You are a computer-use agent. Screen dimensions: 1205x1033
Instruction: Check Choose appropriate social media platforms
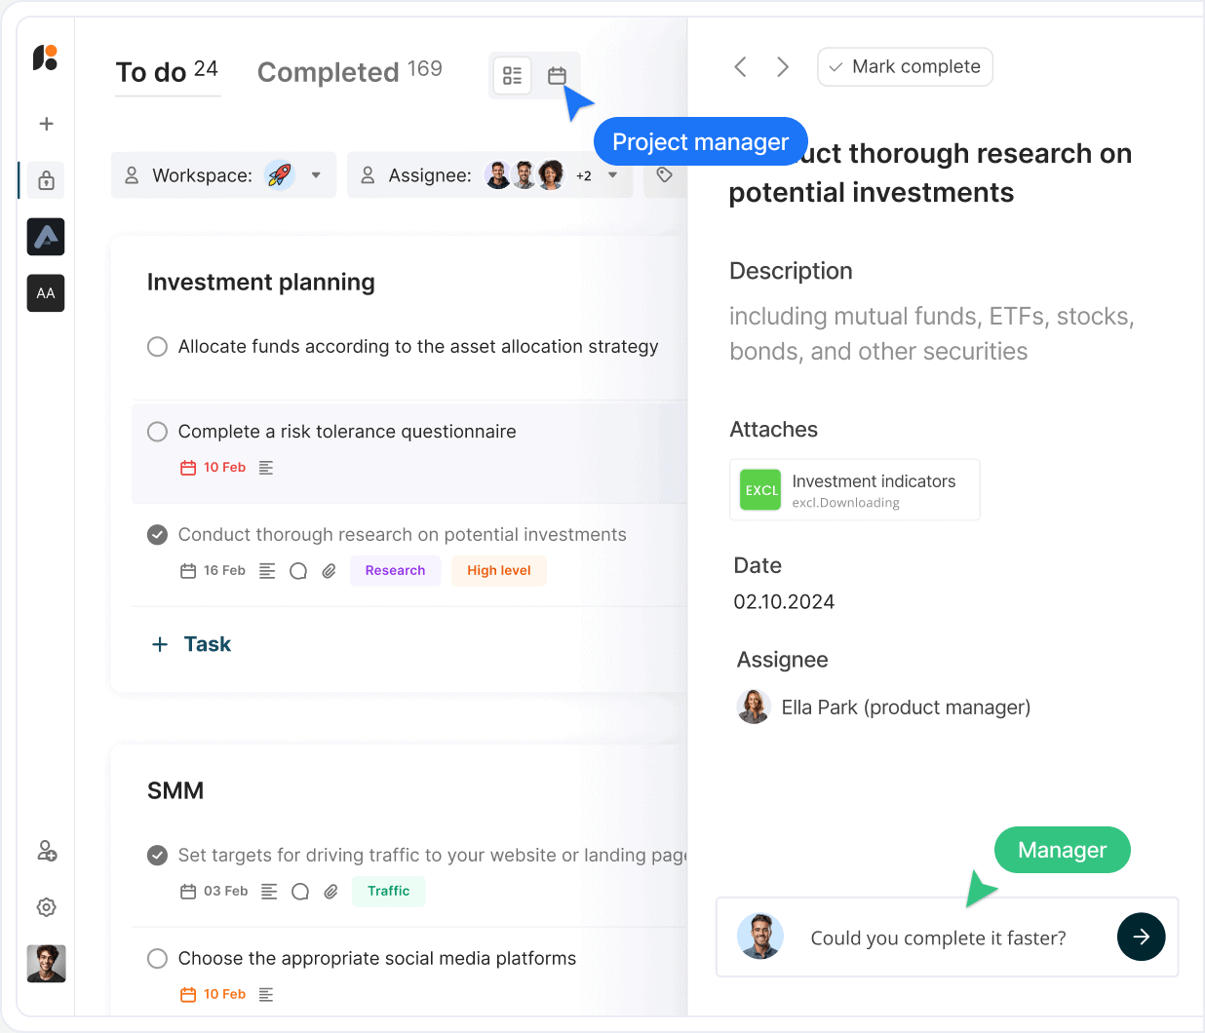tap(157, 958)
